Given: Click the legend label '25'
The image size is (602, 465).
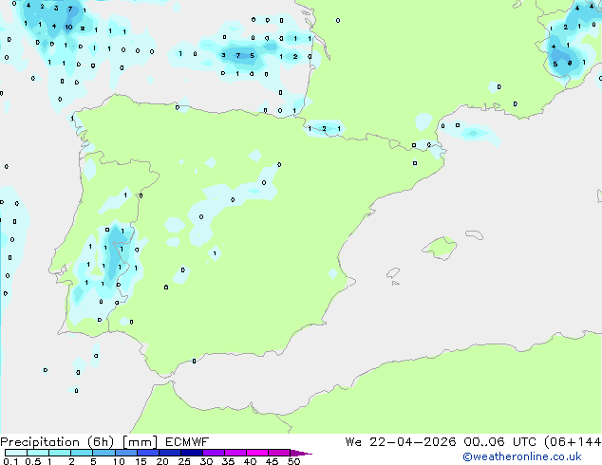Looking at the screenshot, I should pos(184,461).
